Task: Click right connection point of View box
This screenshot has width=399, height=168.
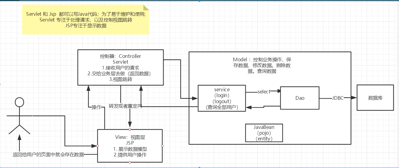Action: (x=163, y=146)
